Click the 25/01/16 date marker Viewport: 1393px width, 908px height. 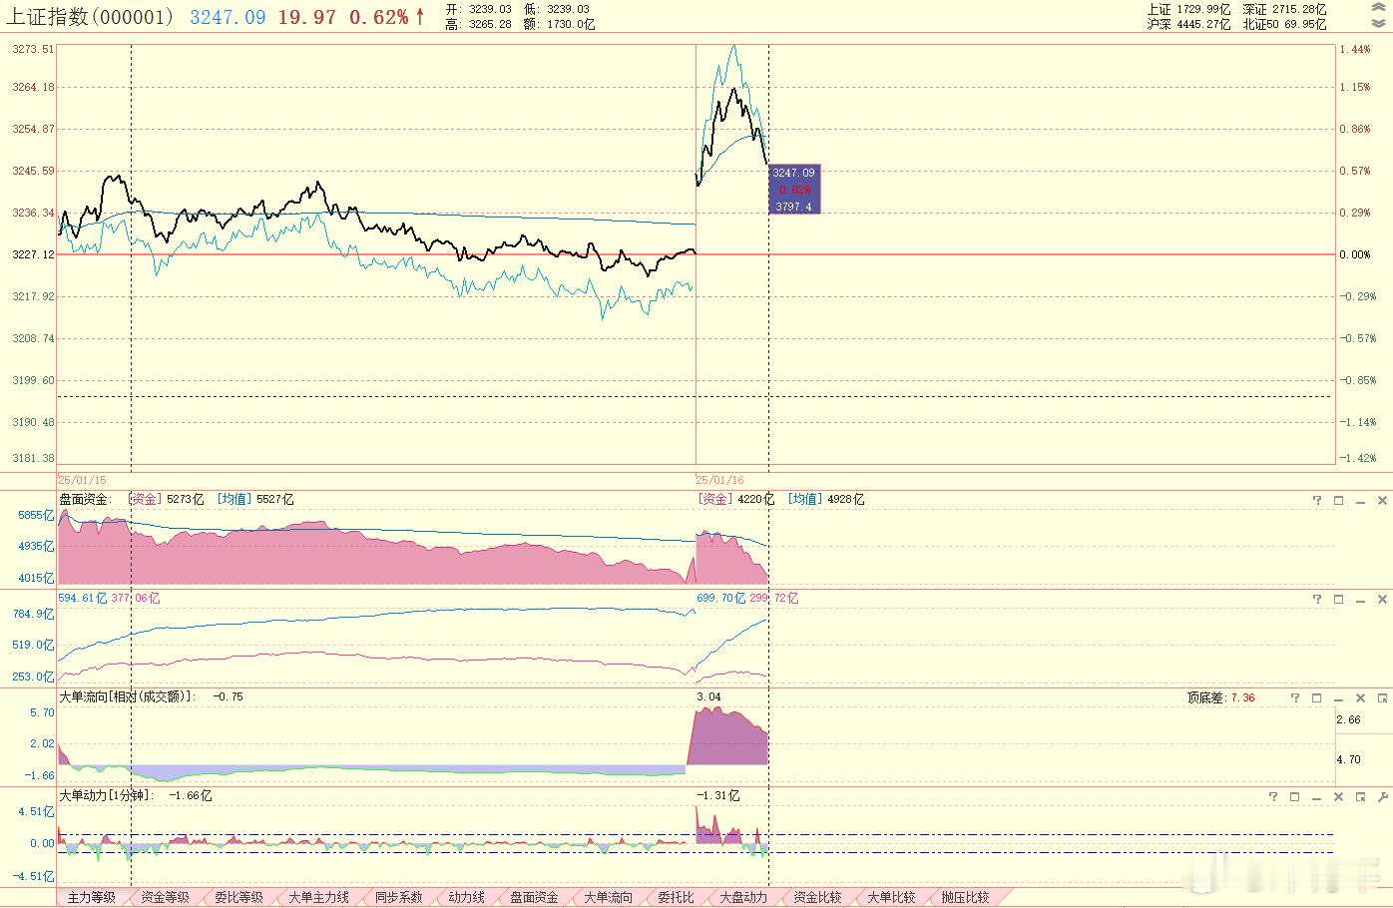[x=720, y=480]
